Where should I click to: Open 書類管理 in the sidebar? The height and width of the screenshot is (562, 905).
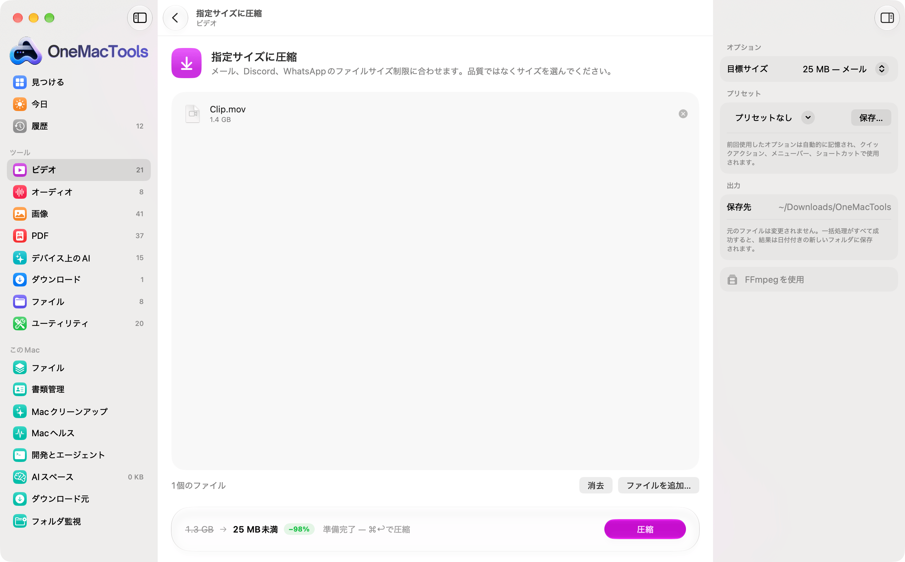click(79, 389)
